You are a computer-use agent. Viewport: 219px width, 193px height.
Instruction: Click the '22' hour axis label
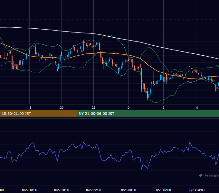(94, 108)
